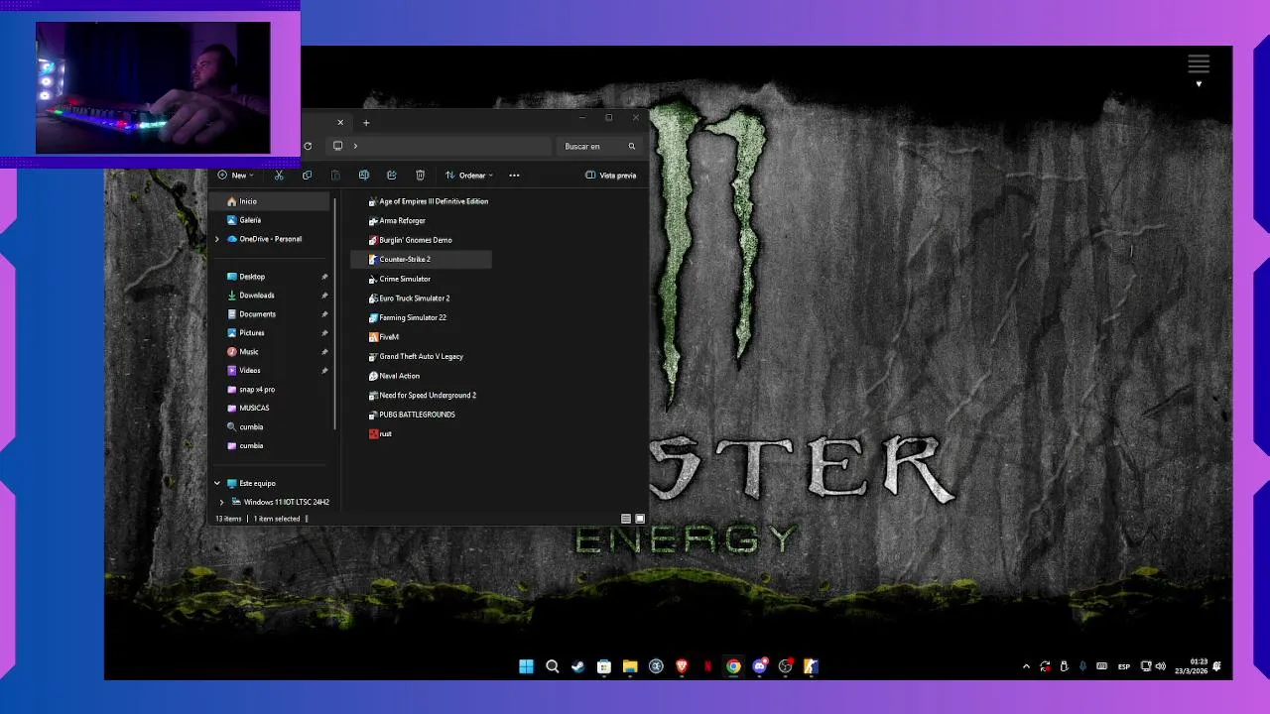The width and height of the screenshot is (1270, 714).
Task: Expand the Windows 11 IOT LTSC 24H2 drive
Action: [222, 502]
